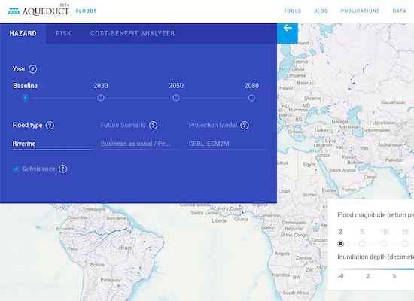Open the Future Scenario help icon
Viewport: 414px width, 301px height.
click(153, 126)
